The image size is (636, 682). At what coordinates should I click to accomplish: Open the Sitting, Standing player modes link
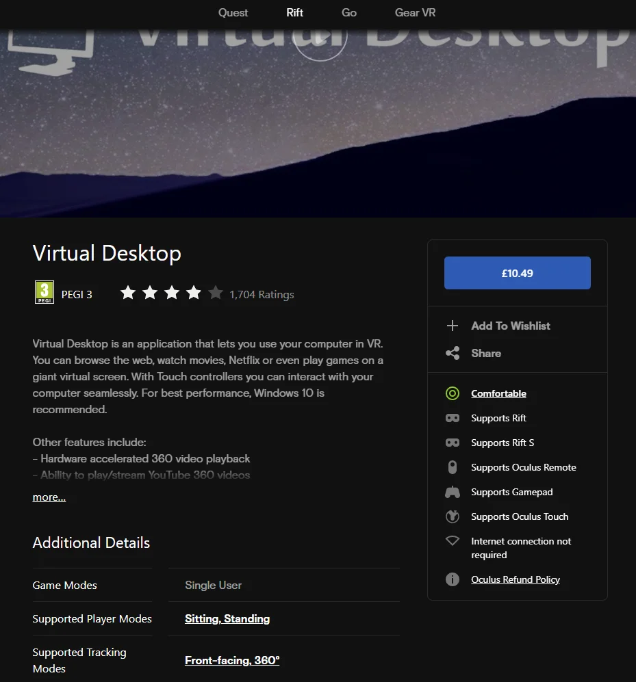click(x=227, y=618)
